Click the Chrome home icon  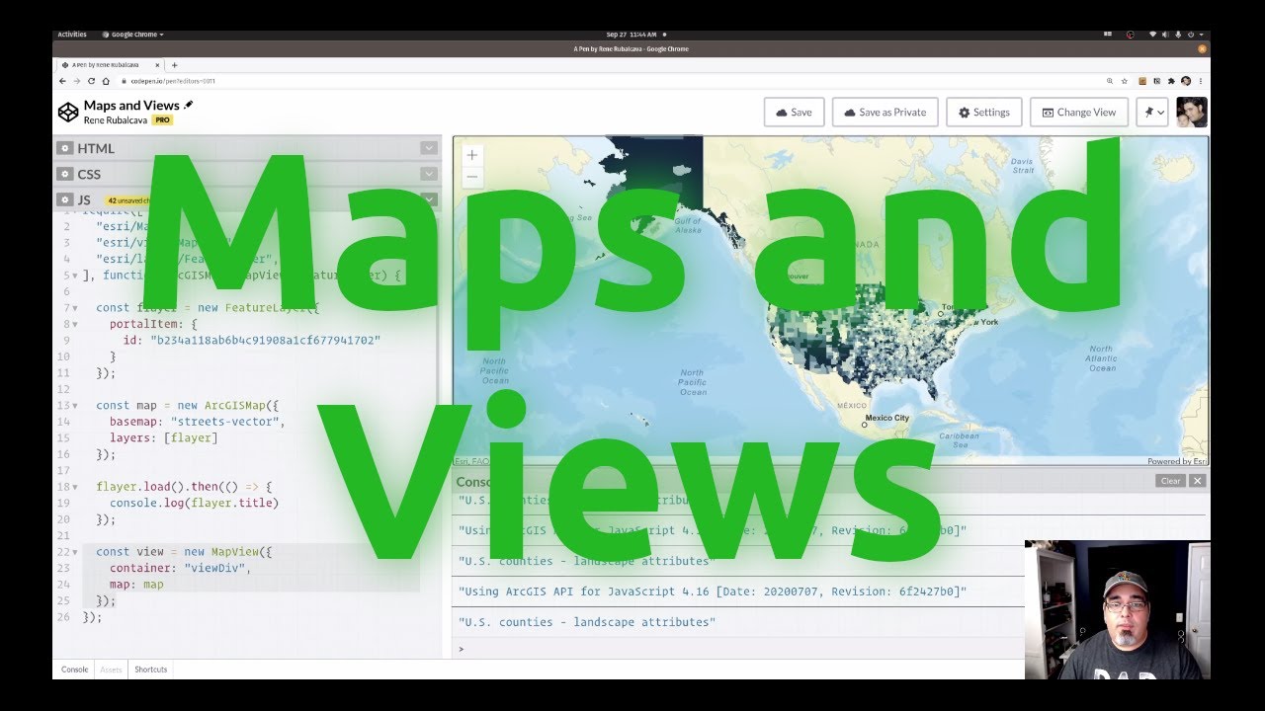point(105,81)
